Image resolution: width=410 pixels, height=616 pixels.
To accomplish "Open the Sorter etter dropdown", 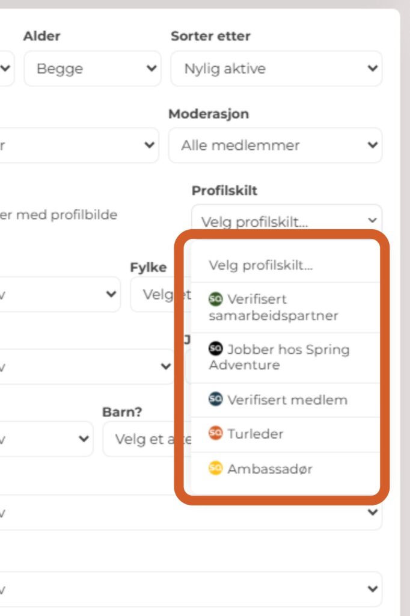I will [x=275, y=69].
